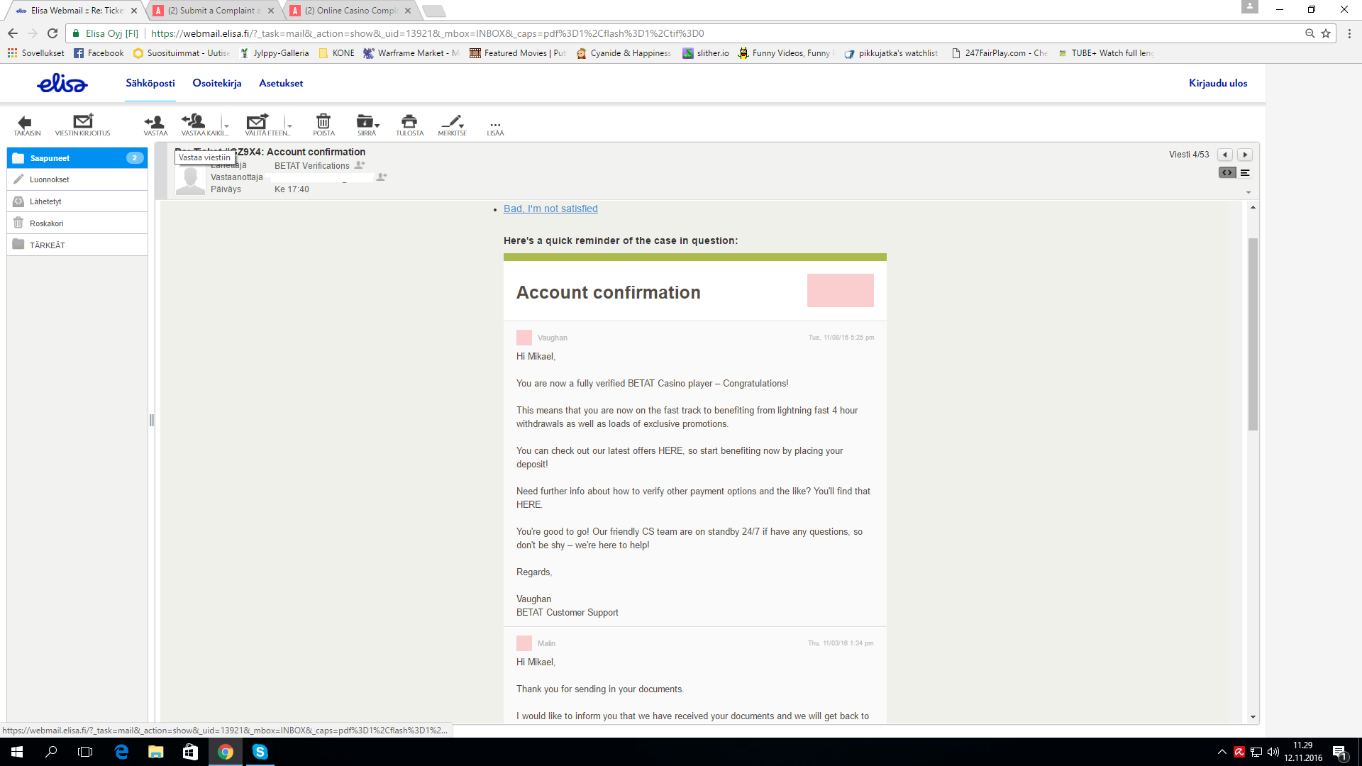
Task: Open the slither.io bookmark
Action: (x=706, y=53)
